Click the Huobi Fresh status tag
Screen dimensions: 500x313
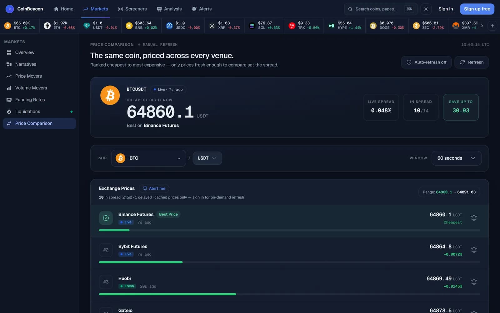(x=127, y=286)
